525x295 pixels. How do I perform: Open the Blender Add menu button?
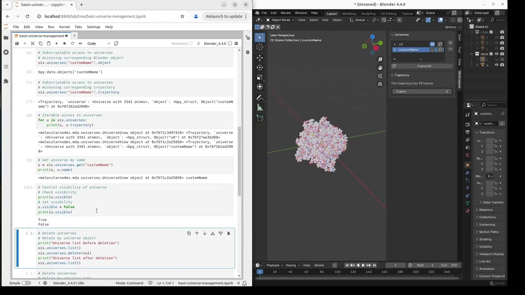(x=325, y=20)
